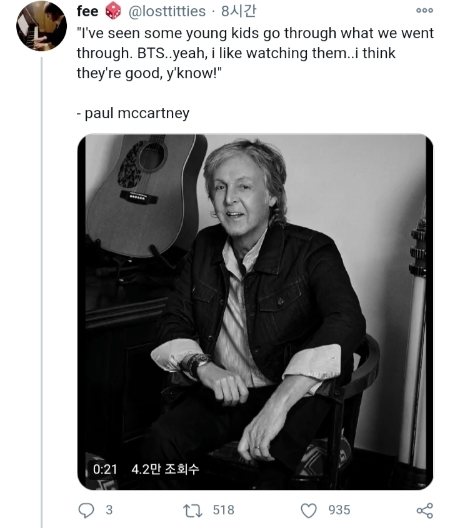Click the like count 935

pos(339,511)
